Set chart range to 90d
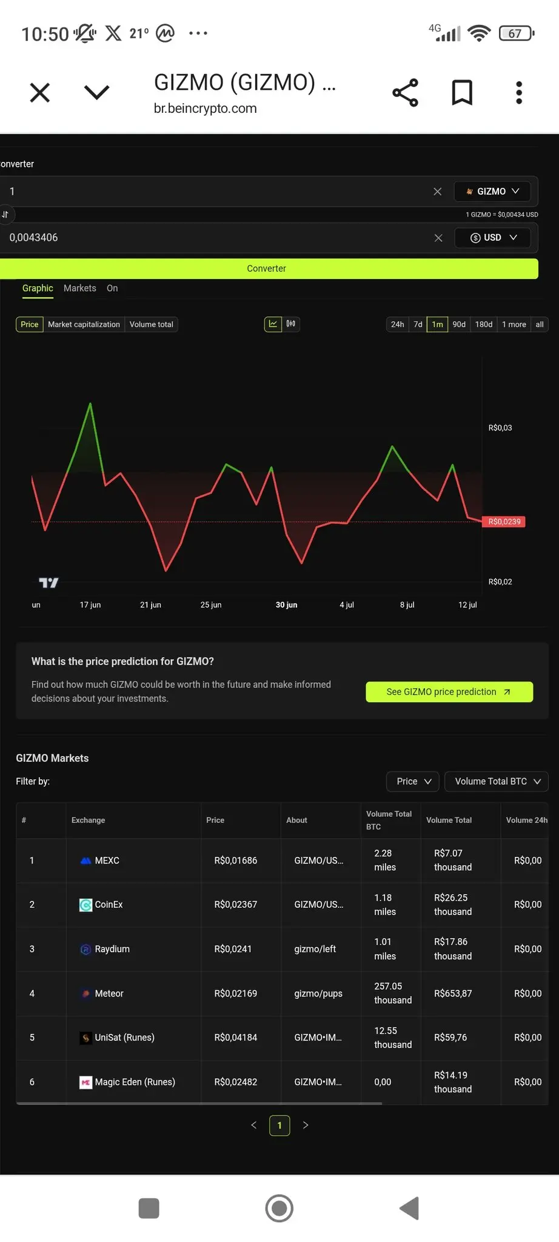The image size is (559, 1242). 459,324
